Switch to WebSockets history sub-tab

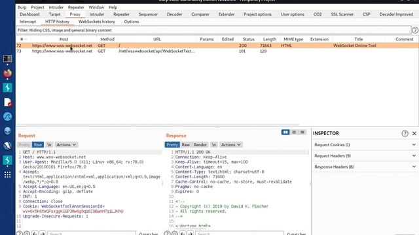coord(97,22)
